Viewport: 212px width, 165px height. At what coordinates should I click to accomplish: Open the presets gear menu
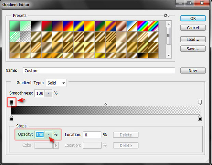tap(167, 15)
